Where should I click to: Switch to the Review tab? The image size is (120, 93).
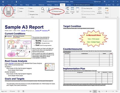pyautogui.click(x=56, y=5)
